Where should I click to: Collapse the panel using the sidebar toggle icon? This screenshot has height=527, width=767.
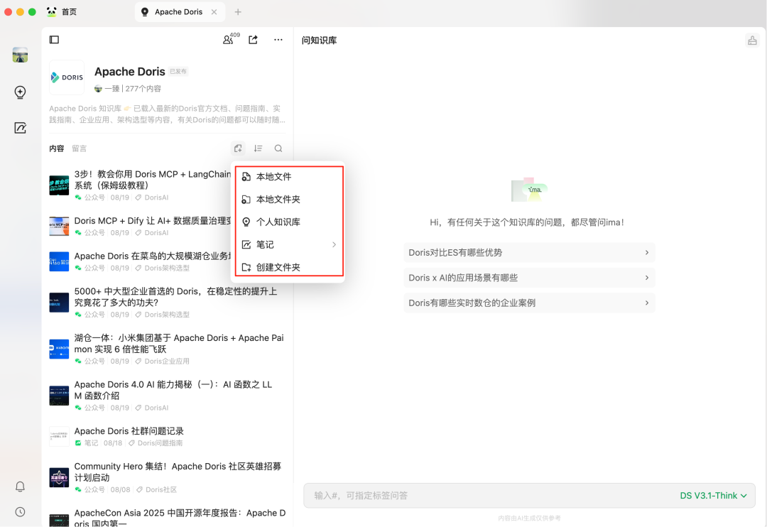54,40
